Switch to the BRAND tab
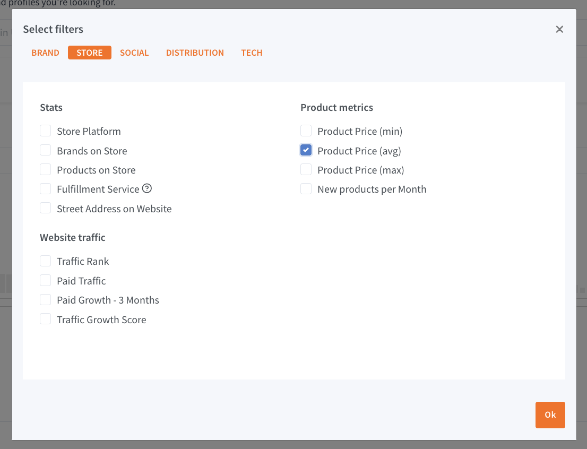The width and height of the screenshot is (587, 449). pyautogui.click(x=45, y=53)
